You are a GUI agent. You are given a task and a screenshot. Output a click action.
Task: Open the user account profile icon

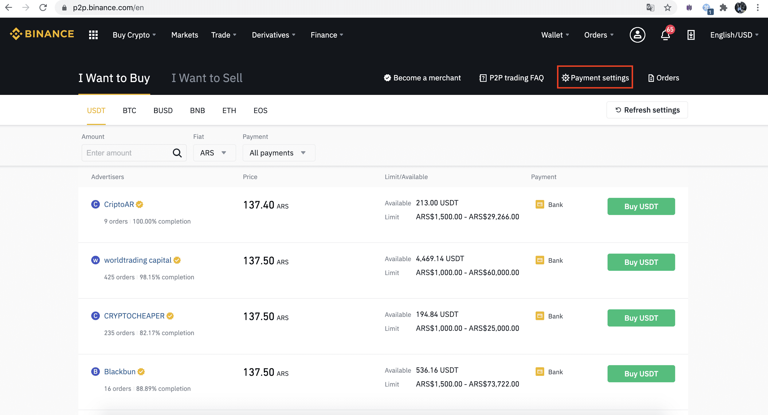coord(637,35)
